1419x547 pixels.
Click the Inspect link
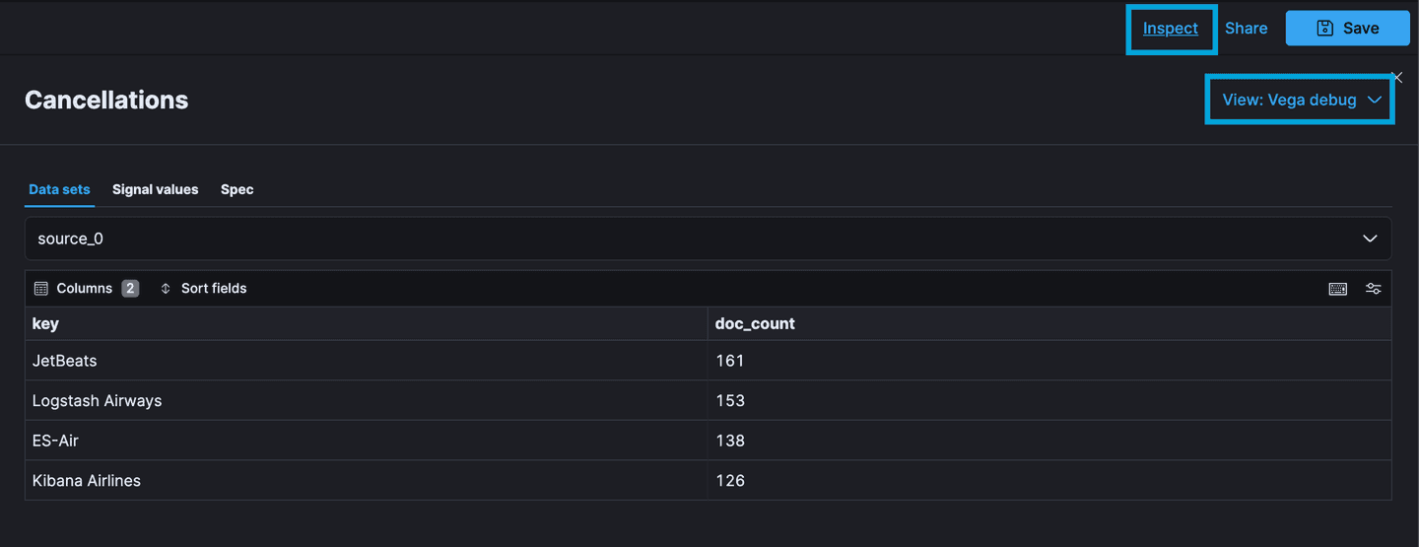[1171, 29]
